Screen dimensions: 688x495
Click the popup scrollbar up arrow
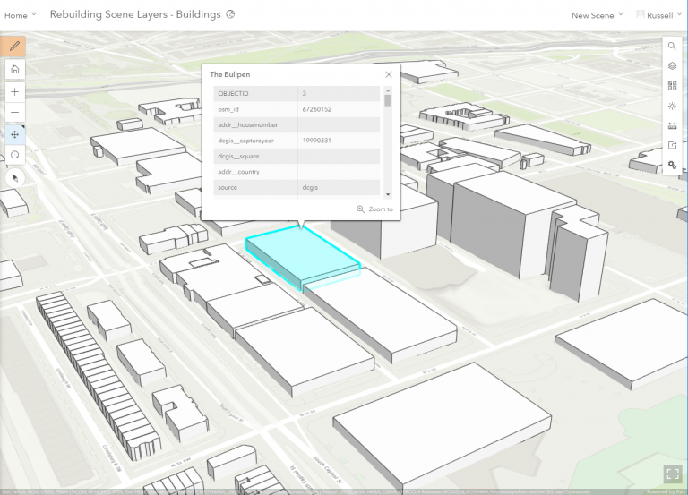point(388,90)
